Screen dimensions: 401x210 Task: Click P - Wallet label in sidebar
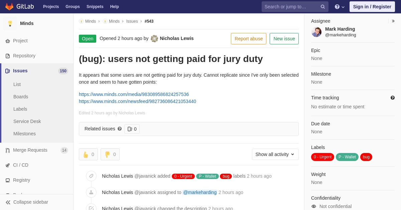point(347,157)
